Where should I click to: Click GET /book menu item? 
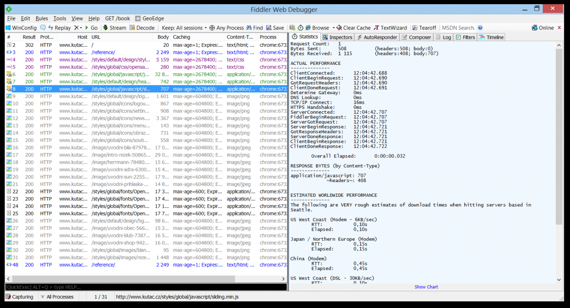point(118,18)
